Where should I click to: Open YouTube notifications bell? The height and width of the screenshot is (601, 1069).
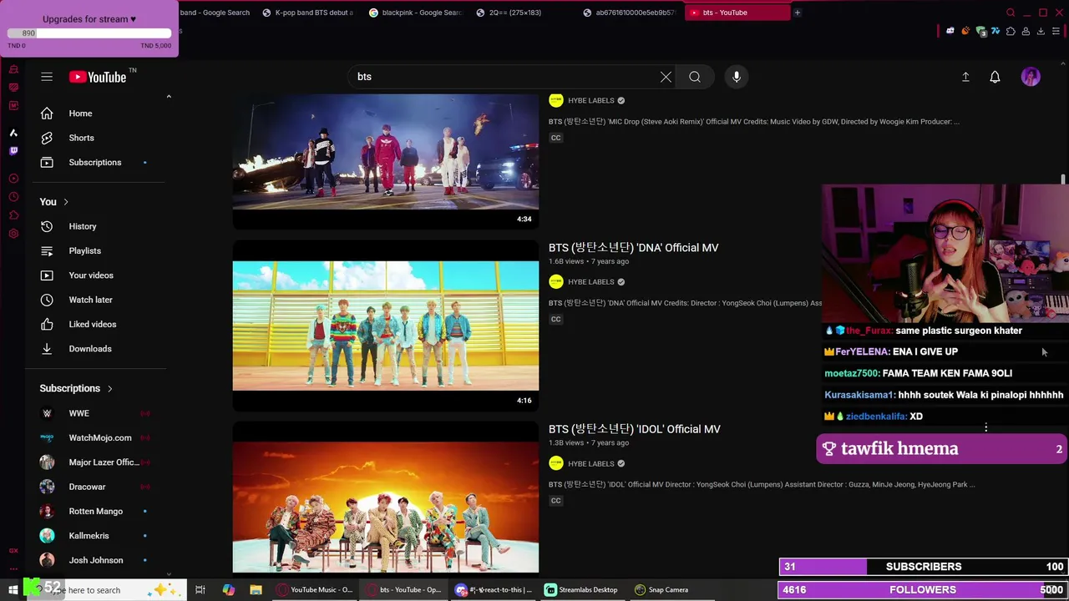pos(995,77)
